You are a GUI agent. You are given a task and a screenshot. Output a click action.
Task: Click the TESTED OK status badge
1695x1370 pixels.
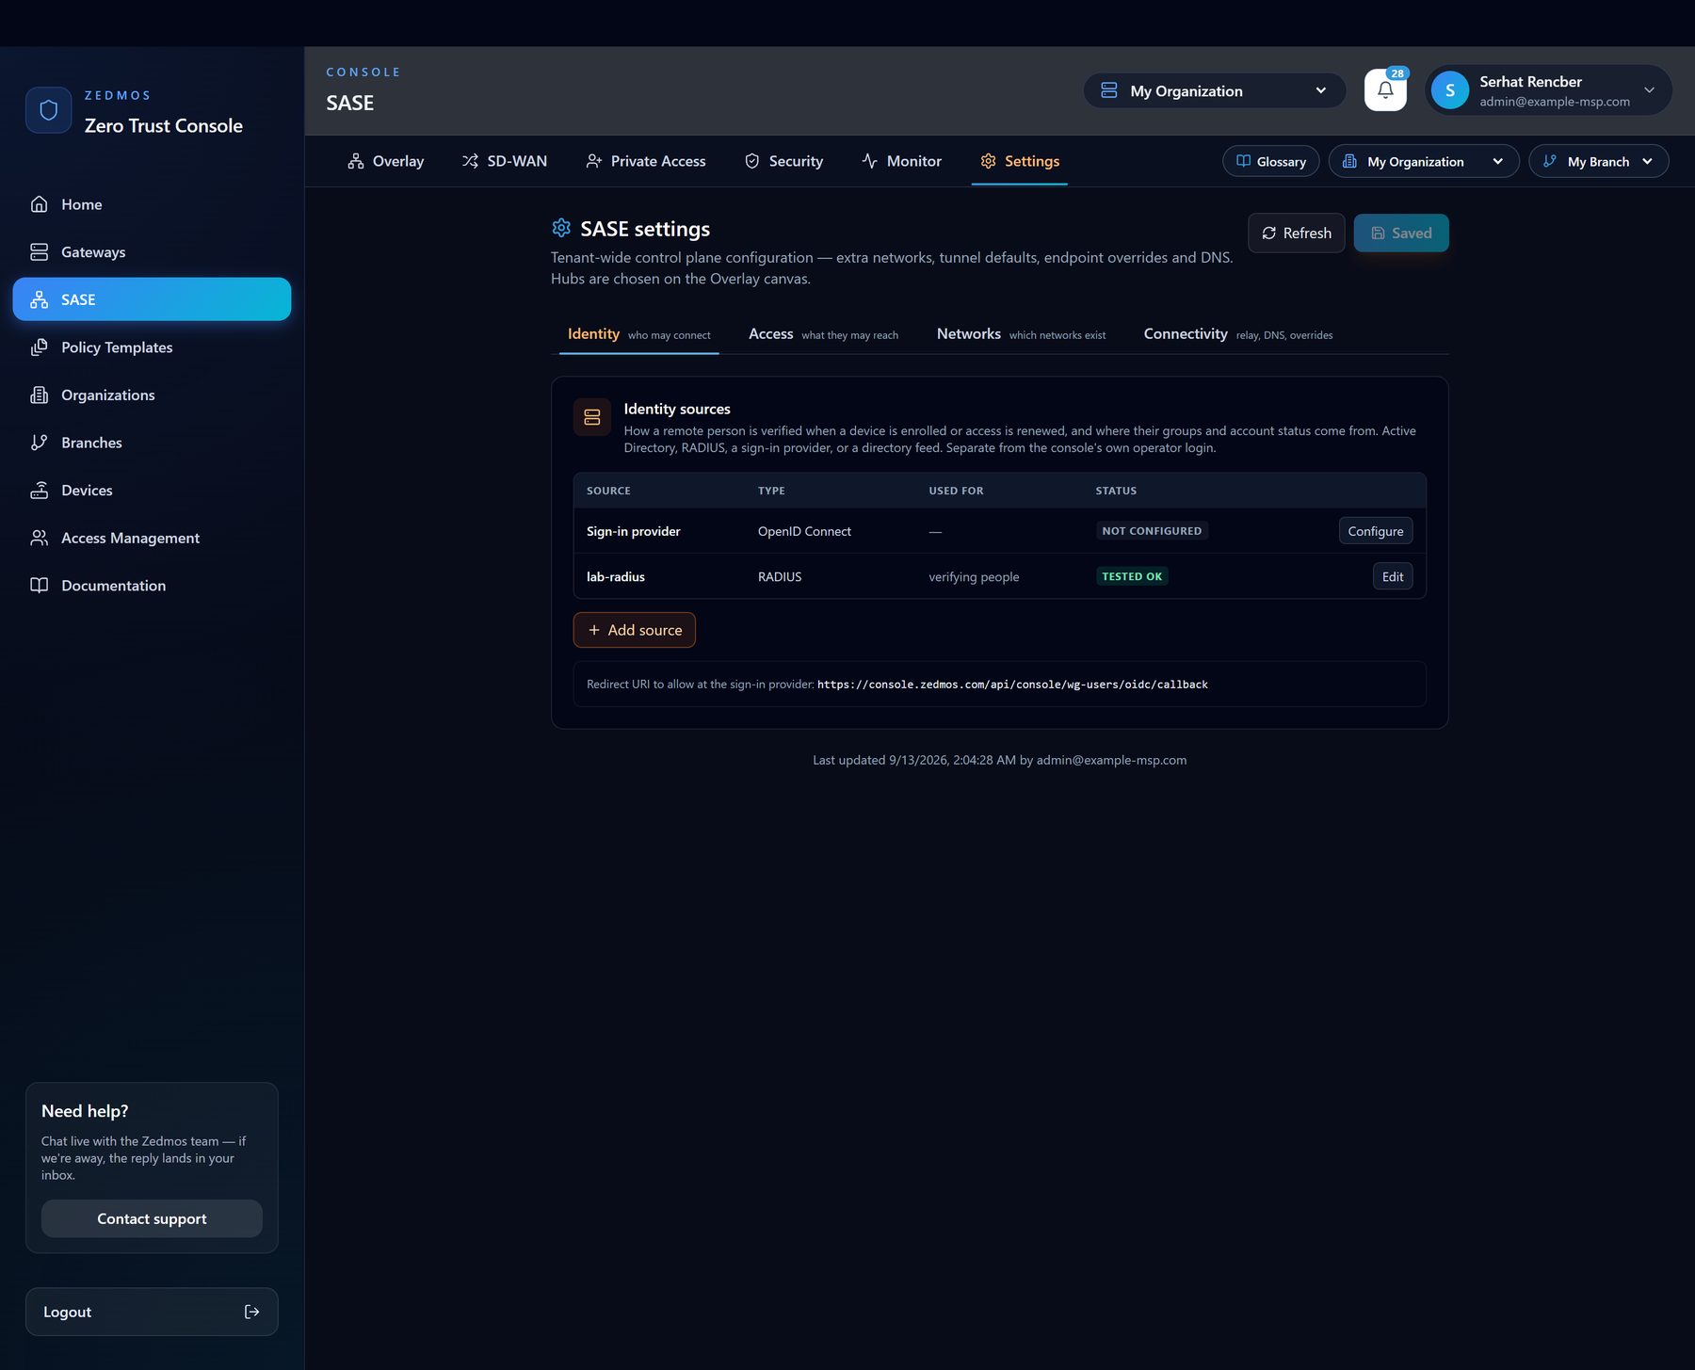click(1132, 576)
